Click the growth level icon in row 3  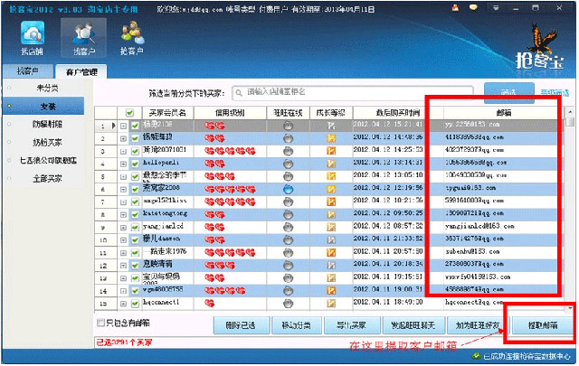331,151
